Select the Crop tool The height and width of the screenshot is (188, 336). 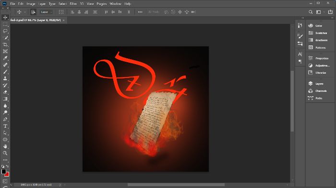tap(5, 44)
